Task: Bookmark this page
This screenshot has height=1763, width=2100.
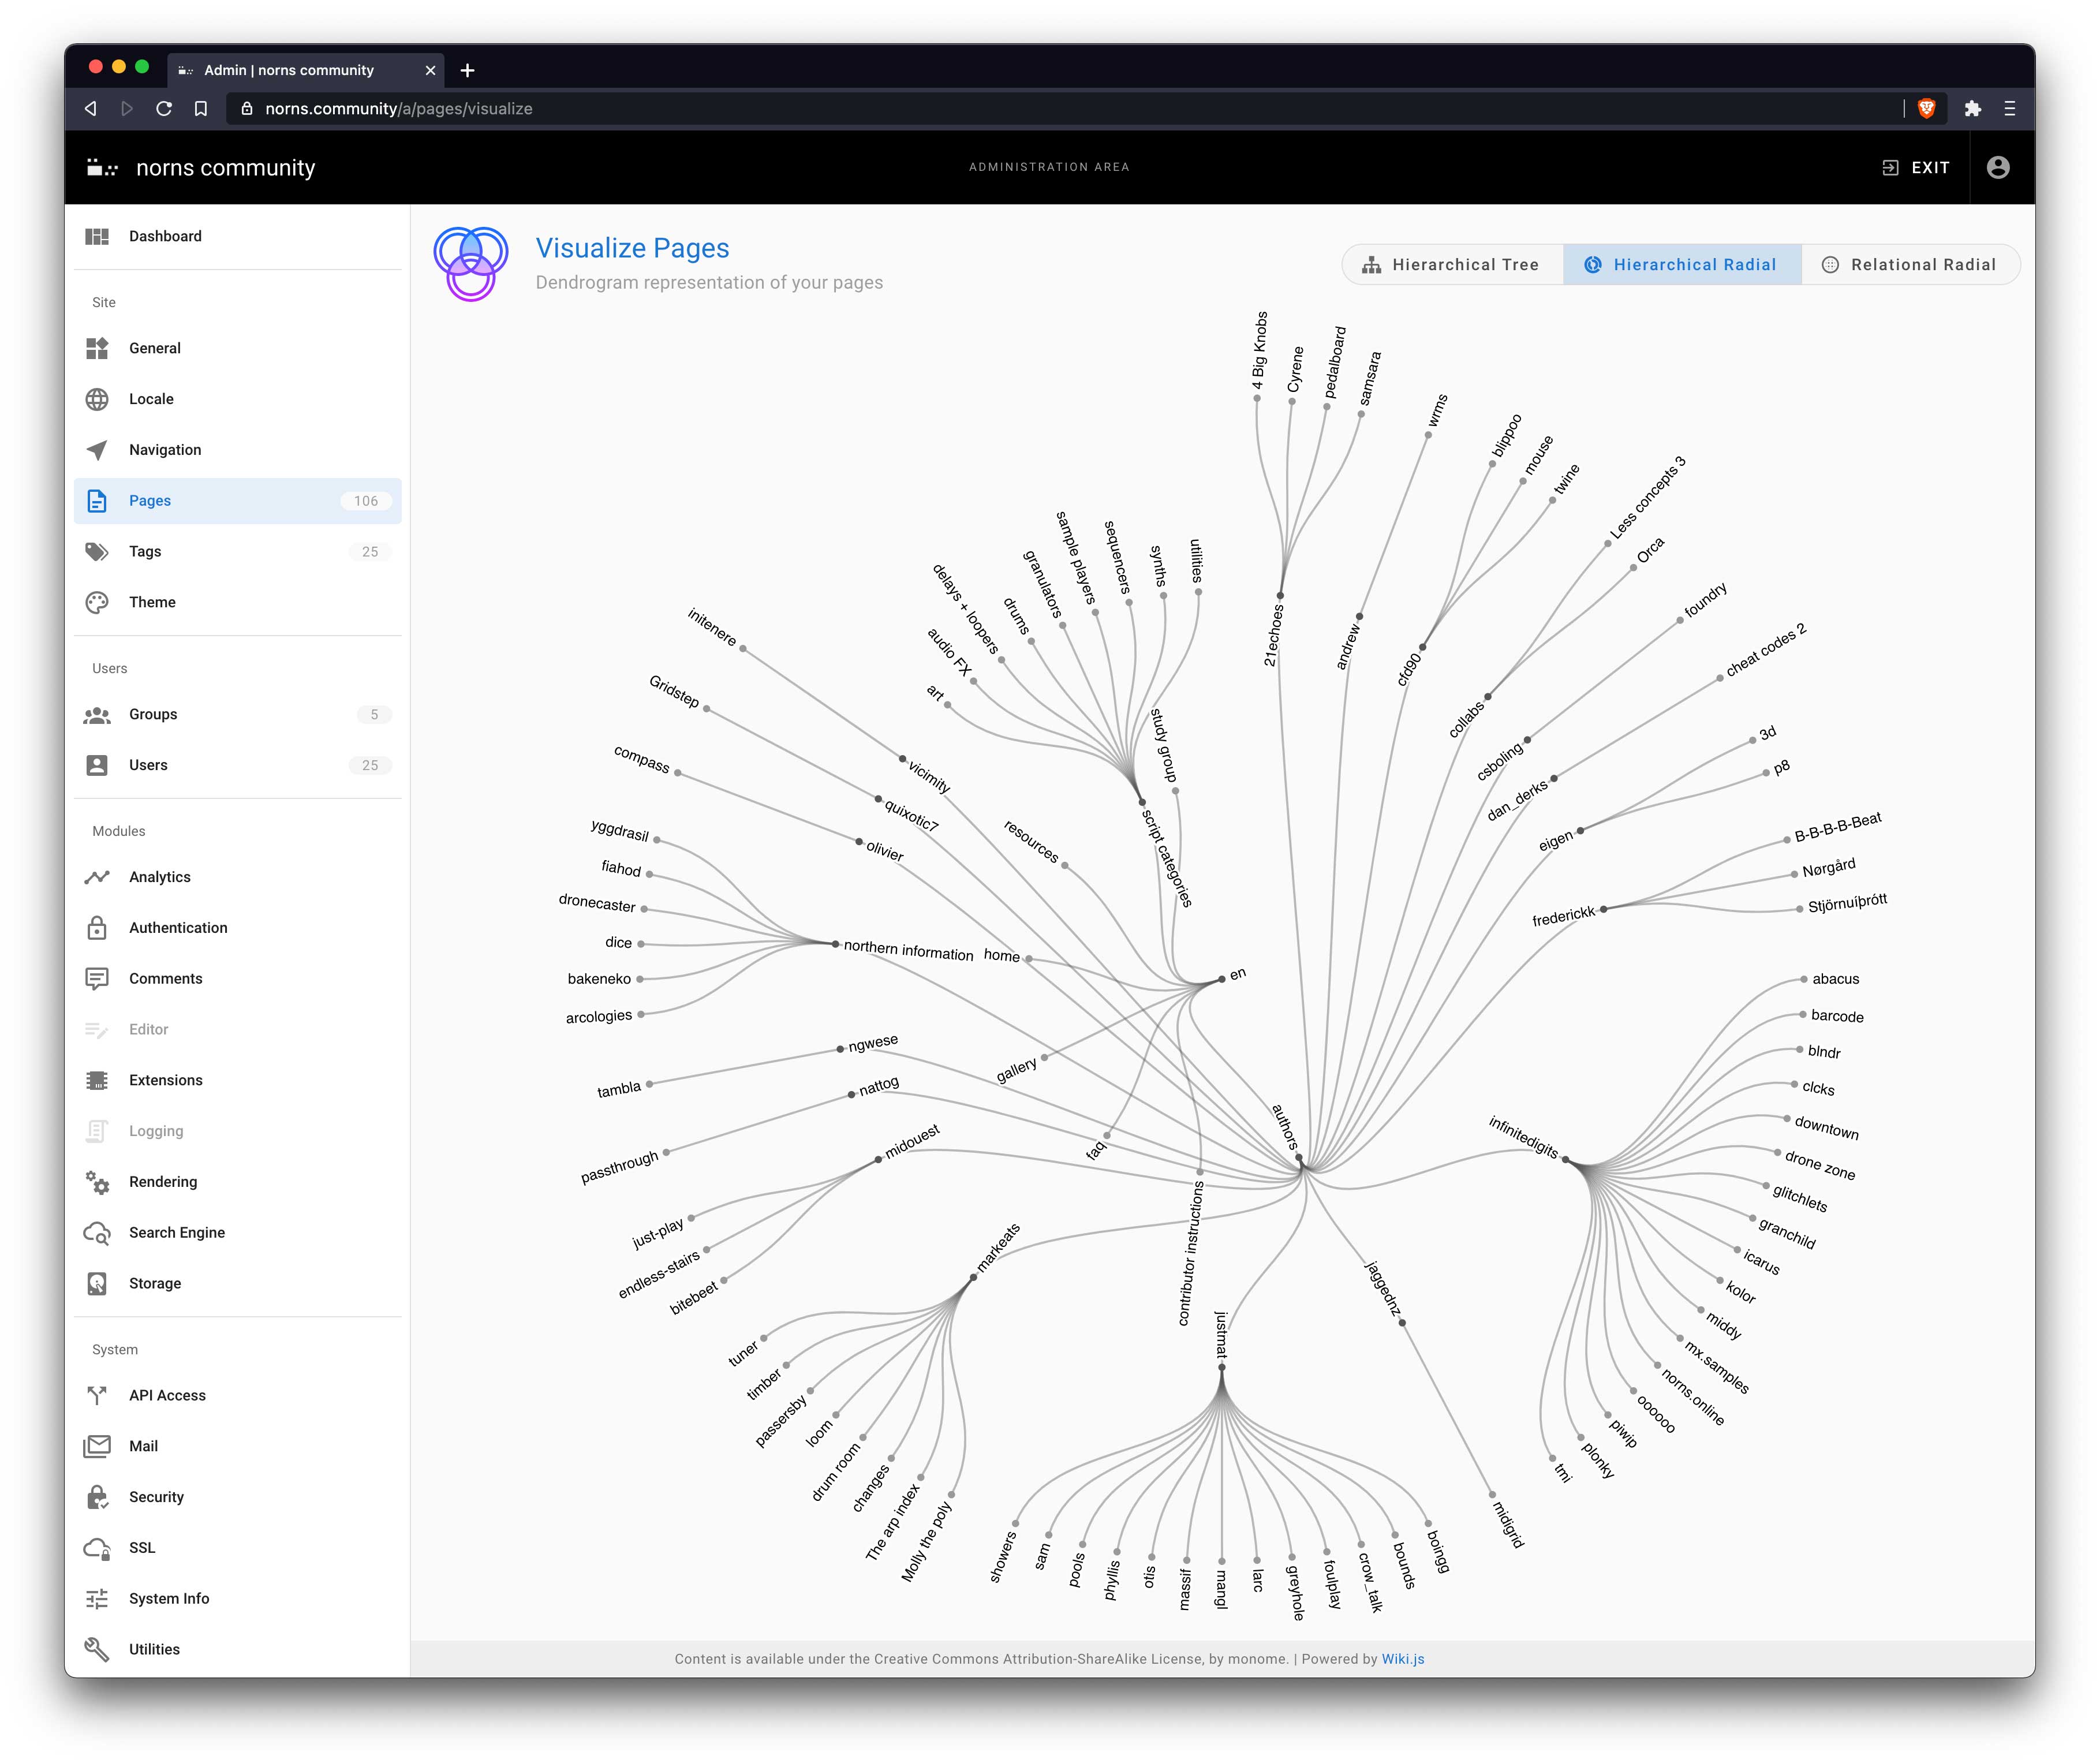Action: [x=201, y=109]
